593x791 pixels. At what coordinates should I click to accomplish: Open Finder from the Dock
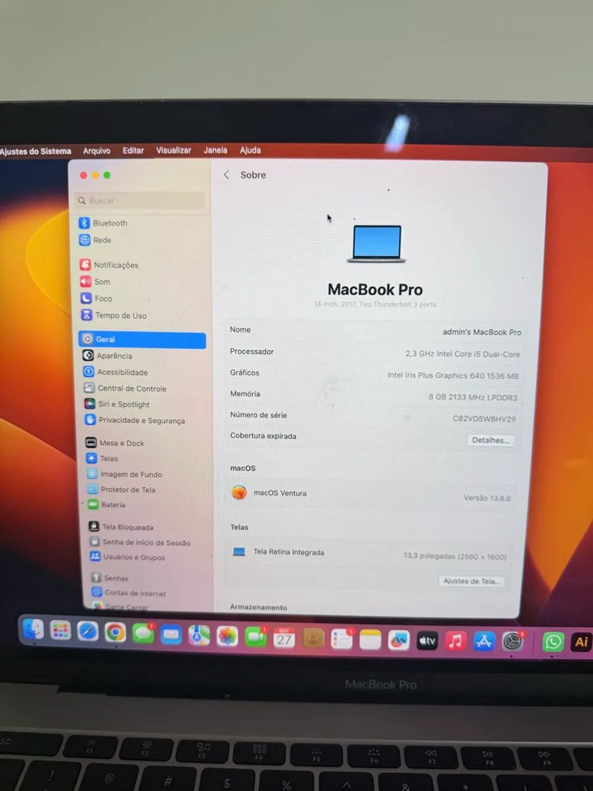33,630
